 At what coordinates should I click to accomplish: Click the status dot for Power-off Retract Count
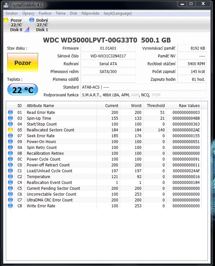pyautogui.click(x=10, y=165)
